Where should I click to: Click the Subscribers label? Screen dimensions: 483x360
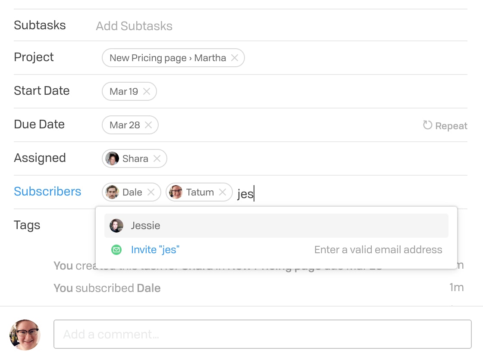47,191
